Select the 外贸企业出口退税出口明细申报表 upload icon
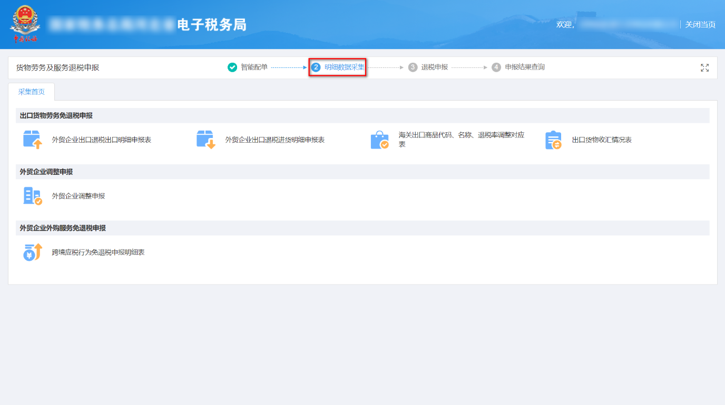The height and width of the screenshot is (405, 725). pyautogui.click(x=33, y=139)
